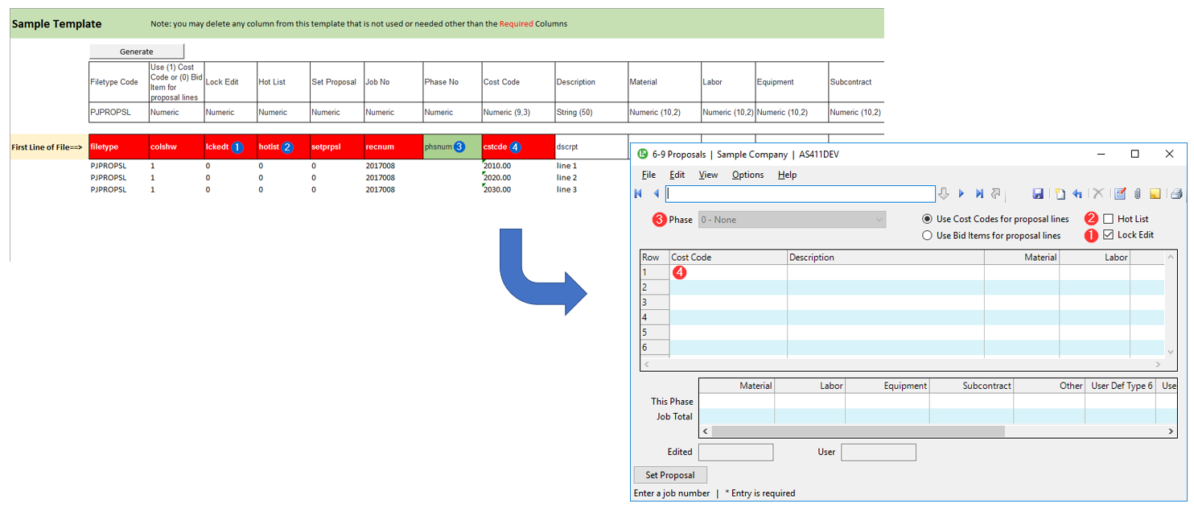Open the File menu
Viewport: 1194px width, 512px height.
[x=648, y=175]
